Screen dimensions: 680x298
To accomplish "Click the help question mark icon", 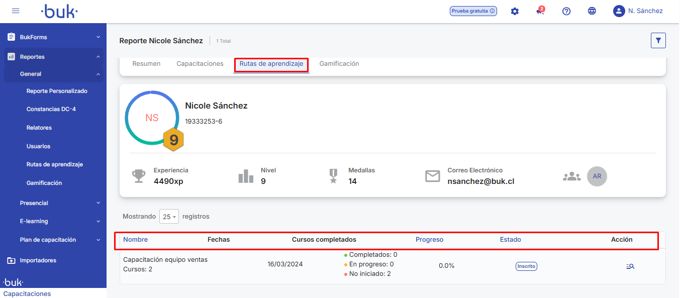I will 566,11.
